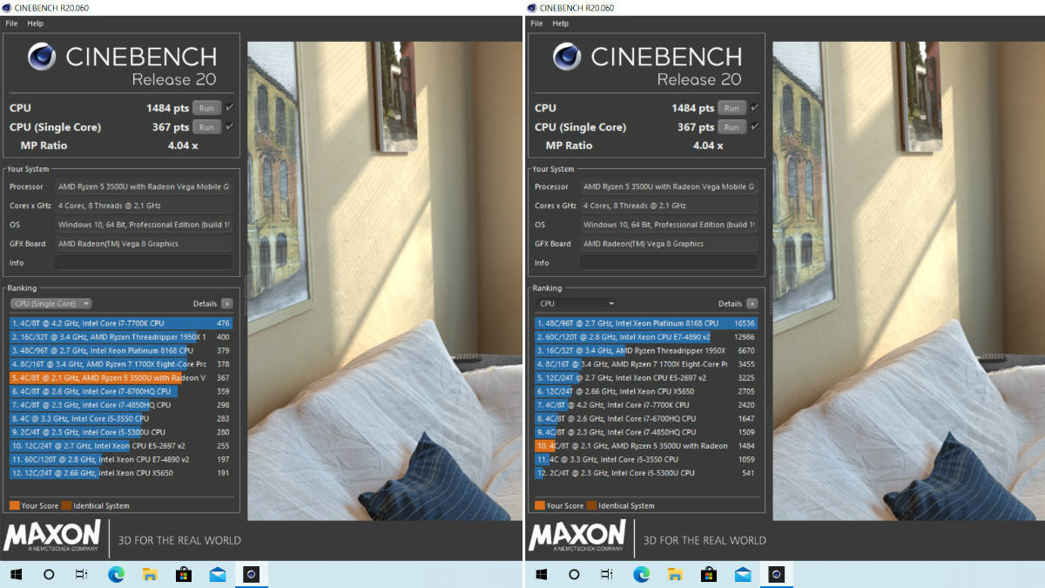
Task: Open File Explorer from left taskbar
Action: click(150, 574)
